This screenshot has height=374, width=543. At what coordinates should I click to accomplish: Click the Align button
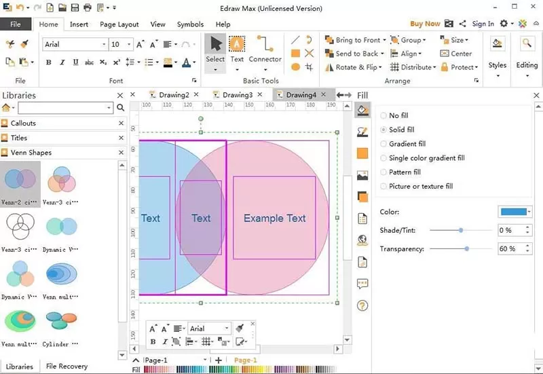coord(405,54)
